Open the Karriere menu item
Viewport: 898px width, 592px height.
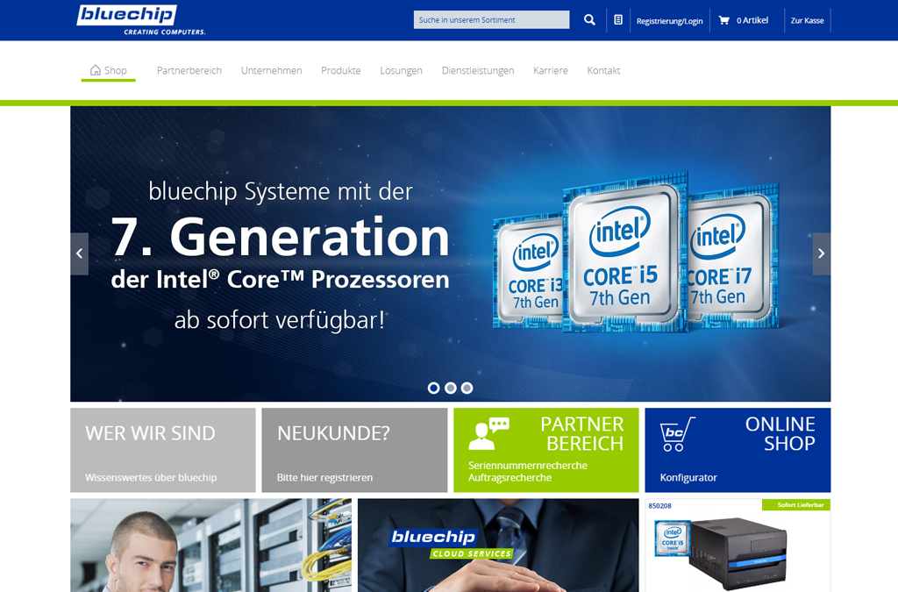pyautogui.click(x=550, y=71)
